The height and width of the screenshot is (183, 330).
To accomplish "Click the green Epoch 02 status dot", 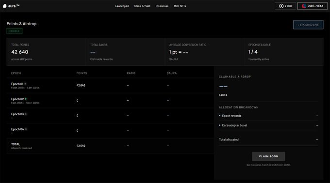I will click(x=26, y=99).
